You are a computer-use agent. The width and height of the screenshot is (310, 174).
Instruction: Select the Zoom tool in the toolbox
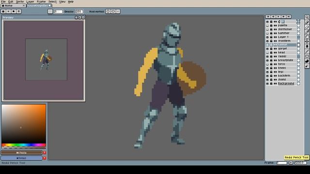pyautogui.click(x=307, y=37)
